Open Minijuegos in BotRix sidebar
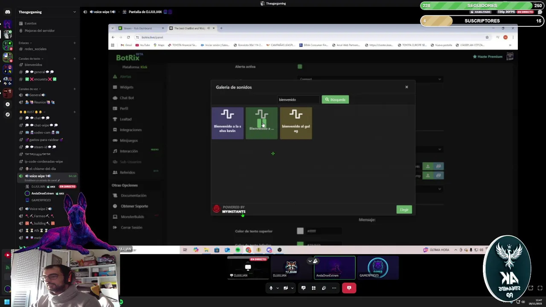 click(x=129, y=141)
